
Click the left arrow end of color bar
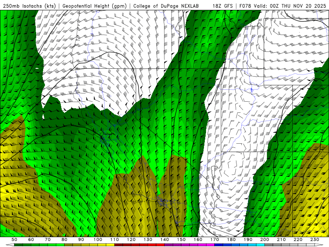10,245
